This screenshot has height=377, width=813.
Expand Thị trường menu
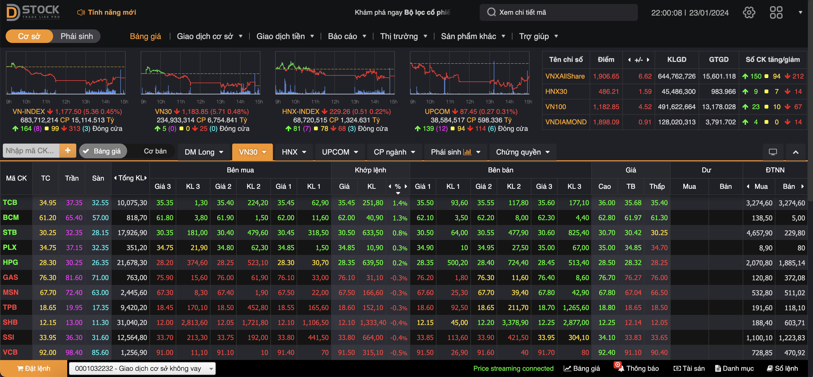(x=403, y=36)
